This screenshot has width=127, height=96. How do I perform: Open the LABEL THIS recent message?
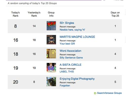67,71
